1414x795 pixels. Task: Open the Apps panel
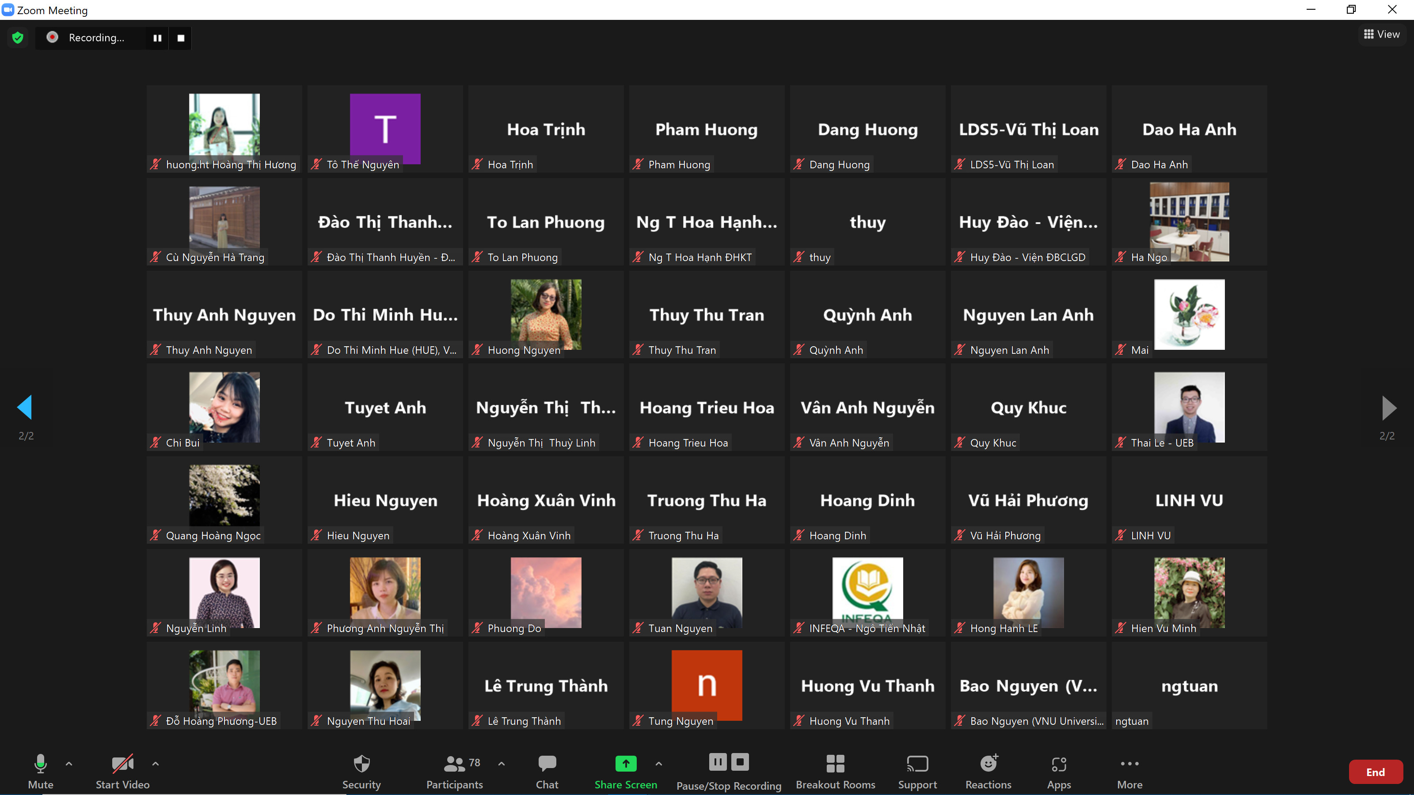1059,771
